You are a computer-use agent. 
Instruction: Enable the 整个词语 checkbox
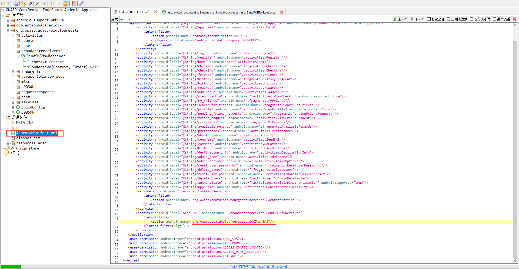click(494, 19)
